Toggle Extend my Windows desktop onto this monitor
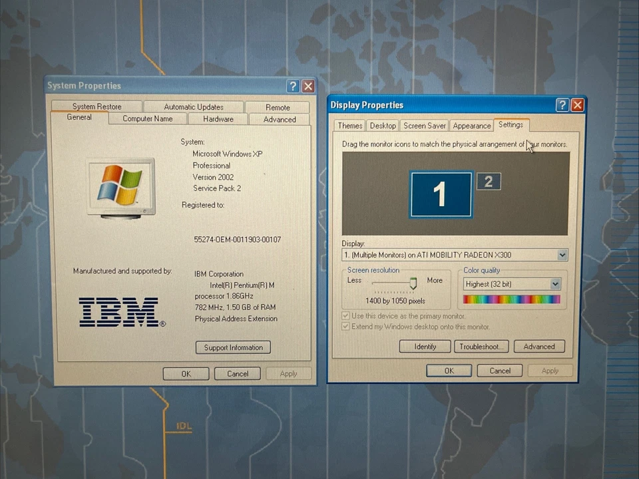The height and width of the screenshot is (479, 639). 345,327
